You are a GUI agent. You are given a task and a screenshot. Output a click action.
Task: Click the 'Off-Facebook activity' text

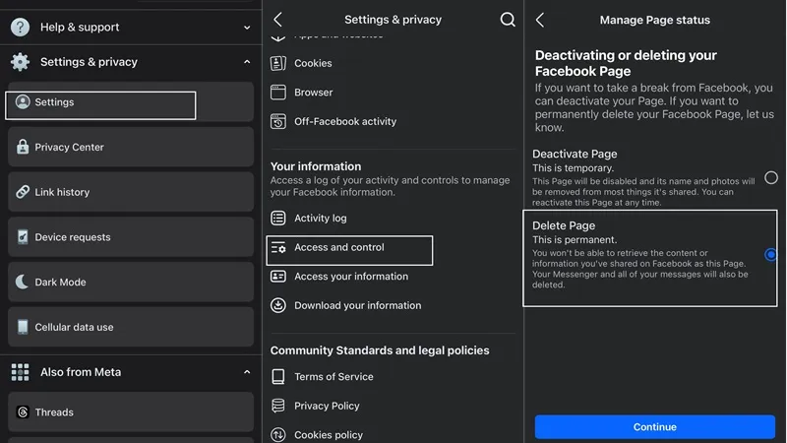click(x=345, y=121)
